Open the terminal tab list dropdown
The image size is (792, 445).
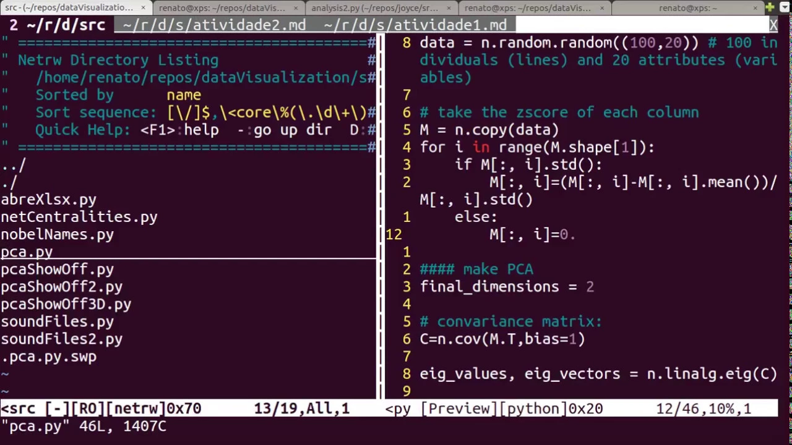[785, 7]
